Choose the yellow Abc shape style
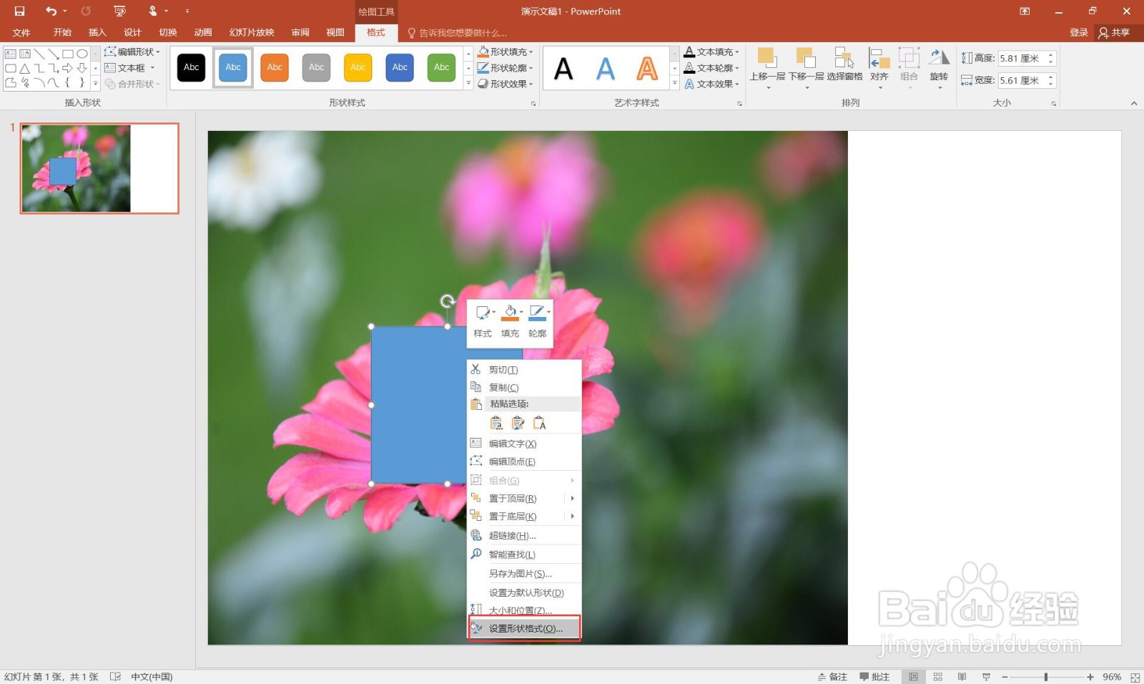This screenshot has width=1144, height=684. pos(358,67)
